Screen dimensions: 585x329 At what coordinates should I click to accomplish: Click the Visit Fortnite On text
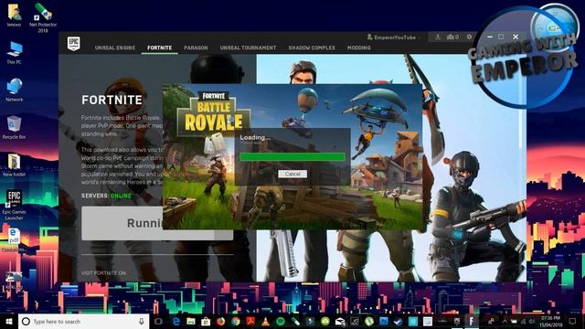click(103, 273)
